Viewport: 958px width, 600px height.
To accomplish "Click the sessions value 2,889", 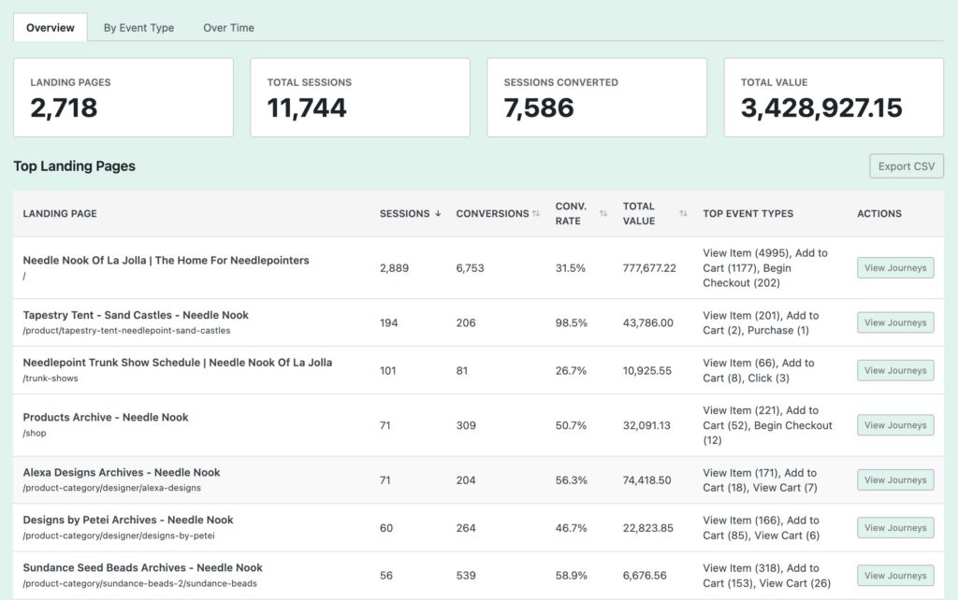I will (394, 268).
